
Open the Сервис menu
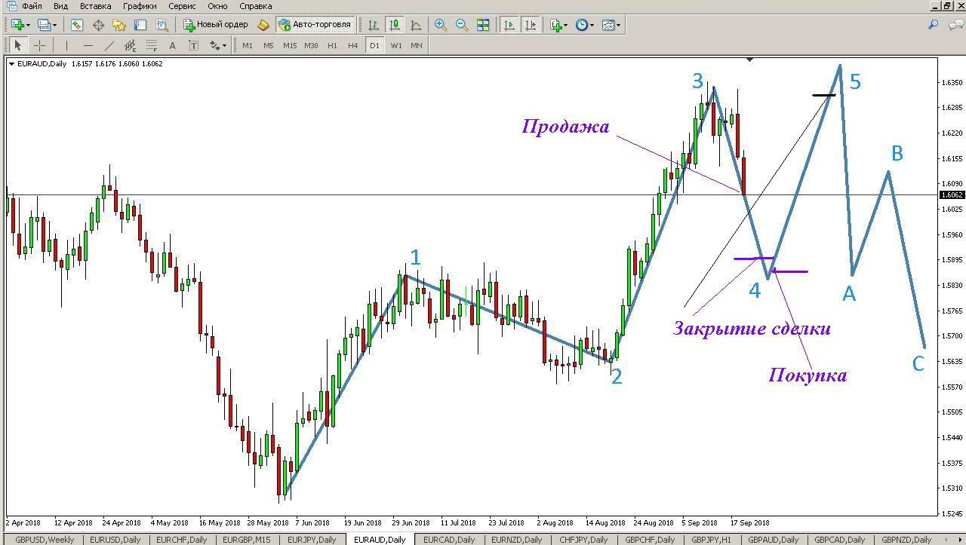click(x=182, y=6)
